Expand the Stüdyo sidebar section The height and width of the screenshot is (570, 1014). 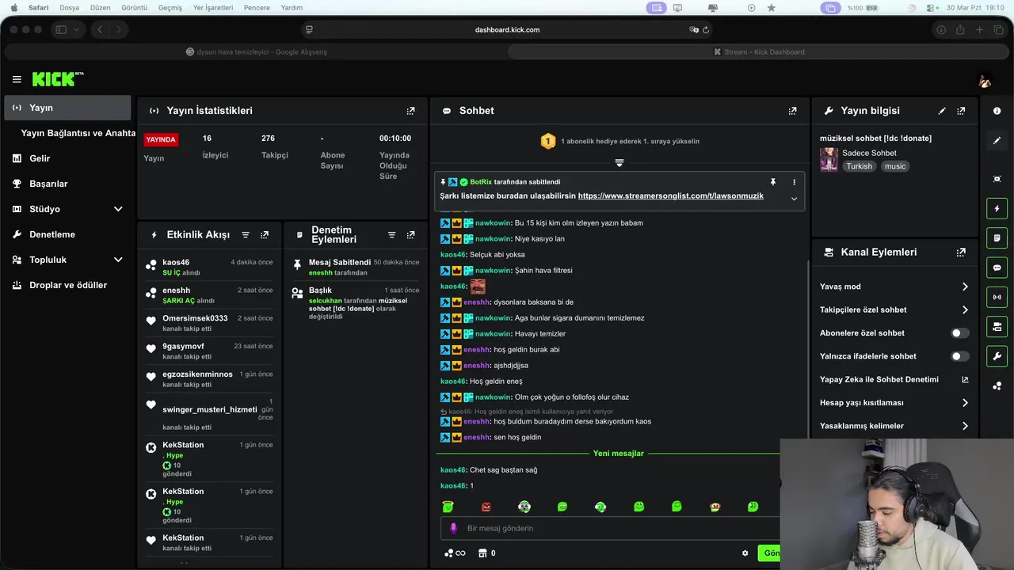tap(118, 209)
